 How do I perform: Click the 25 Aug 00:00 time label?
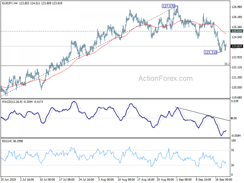click(x=166, y=180)
